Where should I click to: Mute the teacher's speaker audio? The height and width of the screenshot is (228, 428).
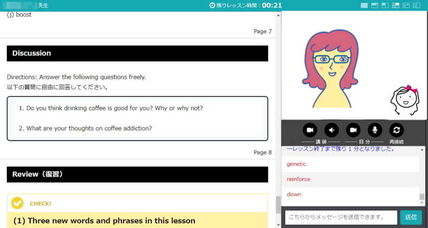point(331,130)
